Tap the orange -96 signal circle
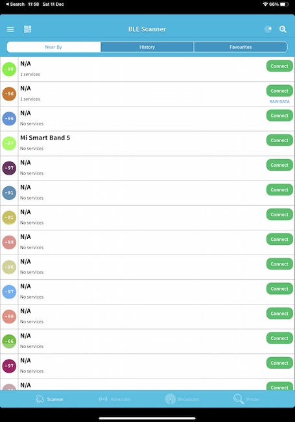Viewport: 295px width, 422px height. (x=9, y=93)
